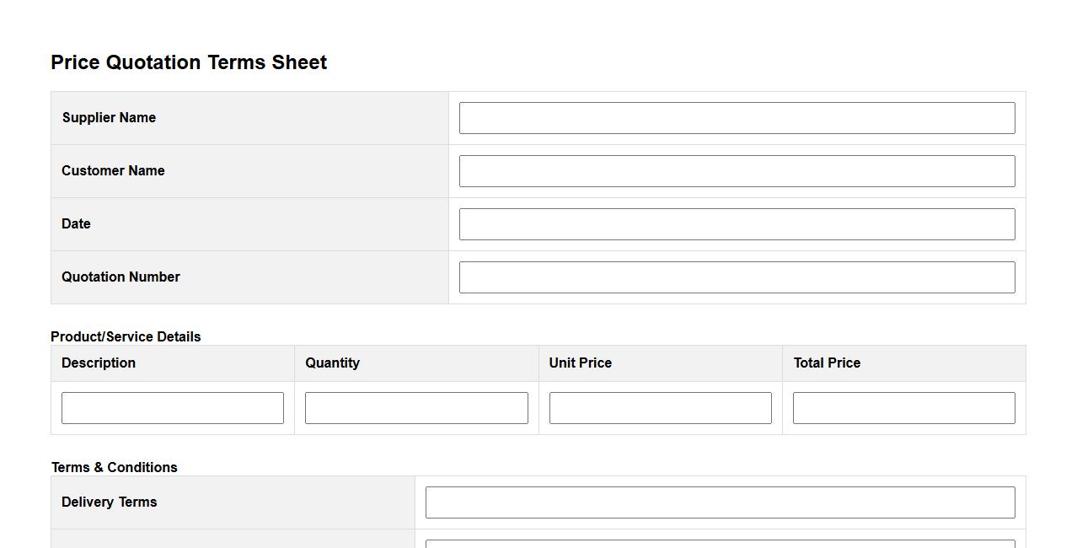Click the Delivery Terms input field
Screen dimensions: 1077x548
point(720,502)
